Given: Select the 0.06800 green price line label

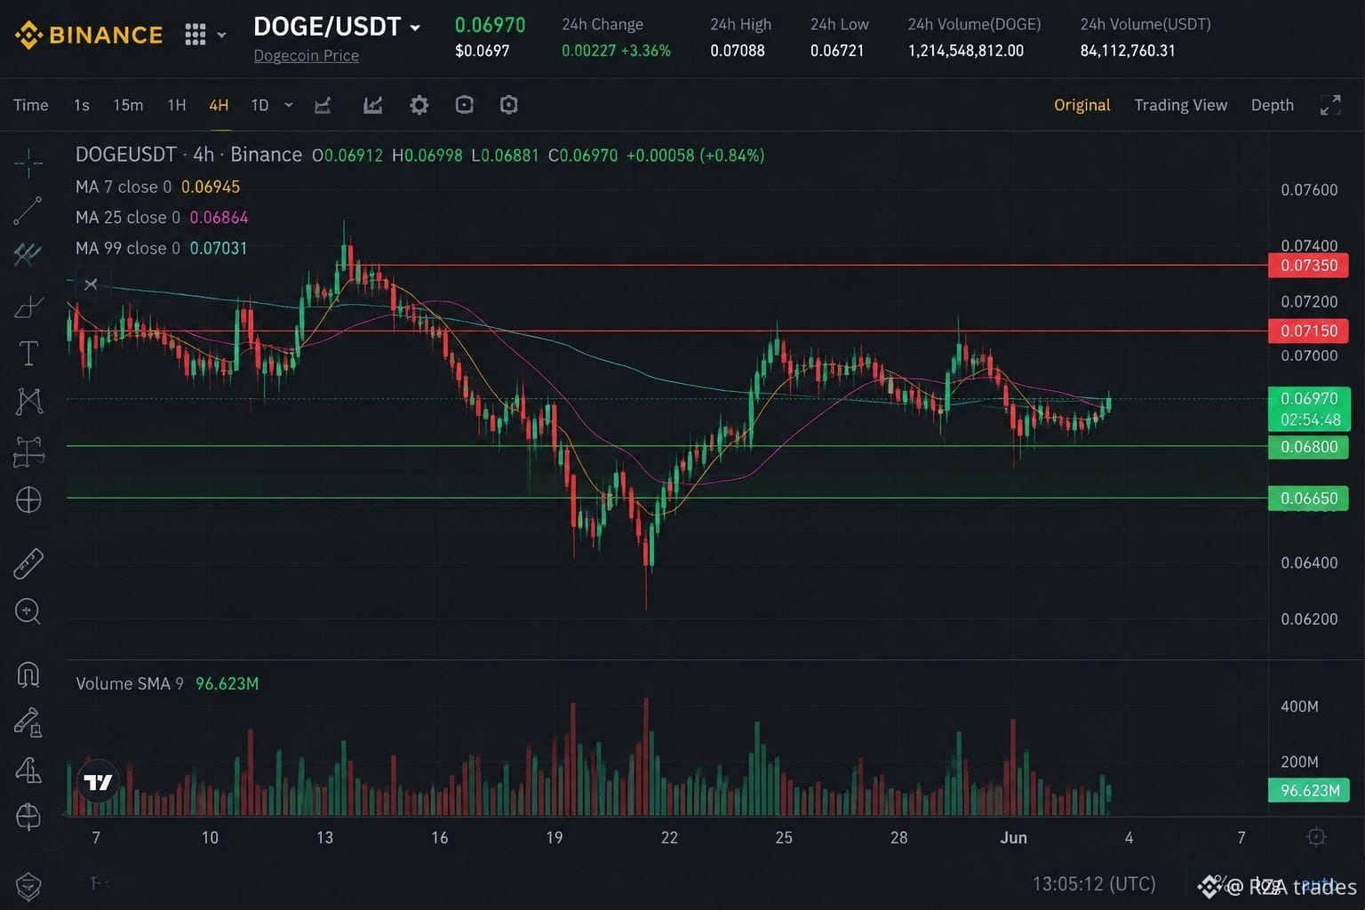Looking at the screenshot, I should 1309,446.
